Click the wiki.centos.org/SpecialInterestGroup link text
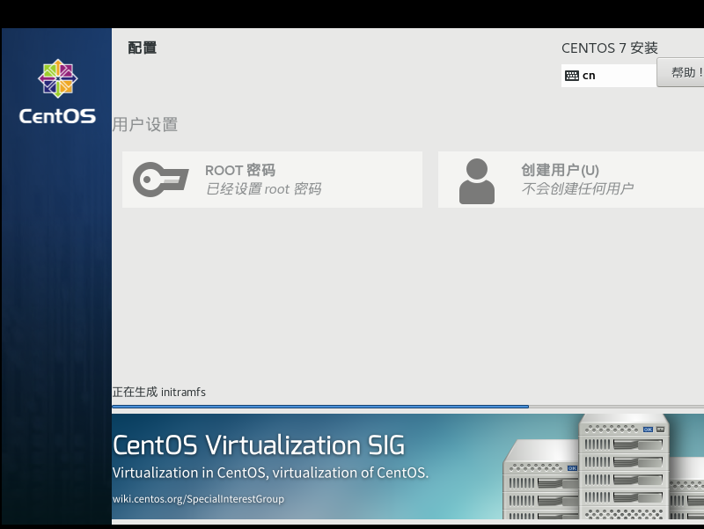This screenshot has height=529, width=704. point(198,499)
